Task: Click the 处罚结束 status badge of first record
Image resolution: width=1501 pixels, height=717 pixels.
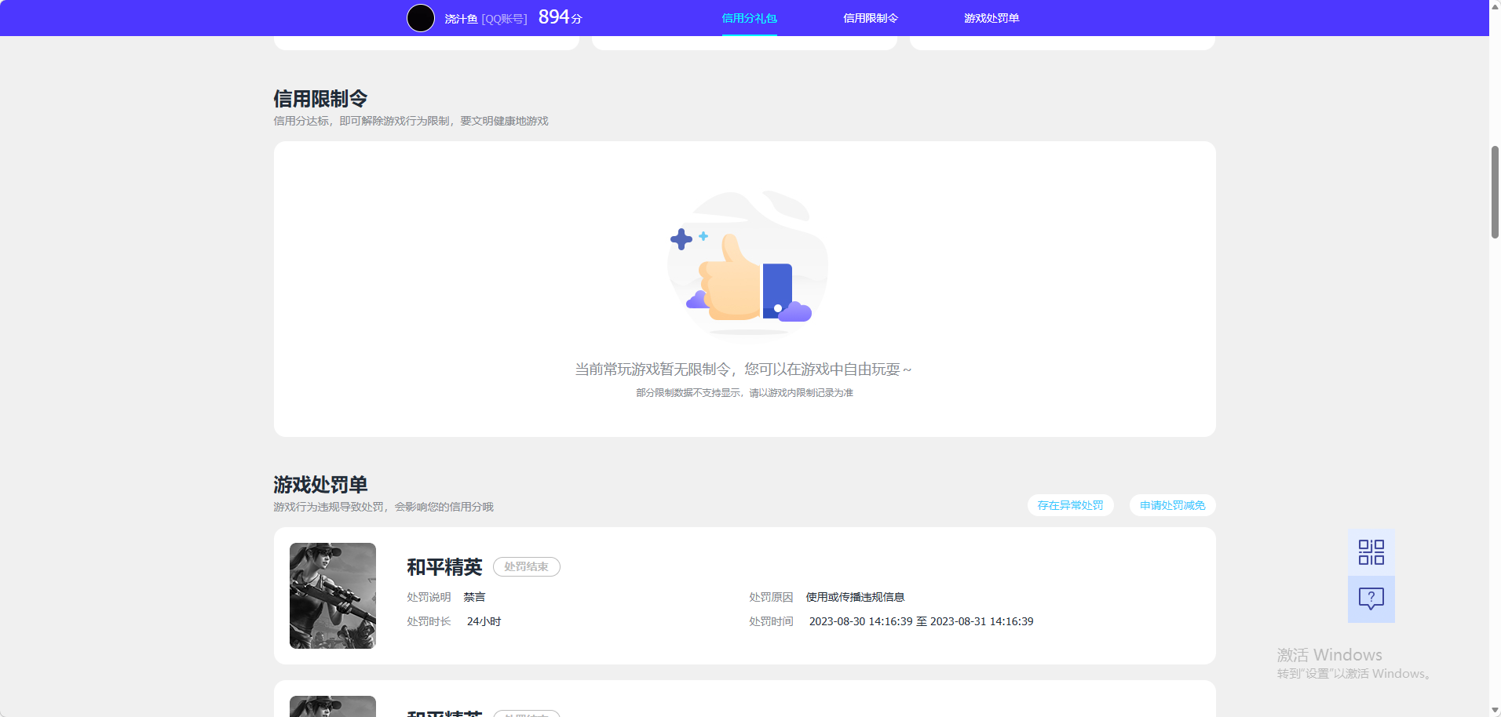Action: point(526,566)
